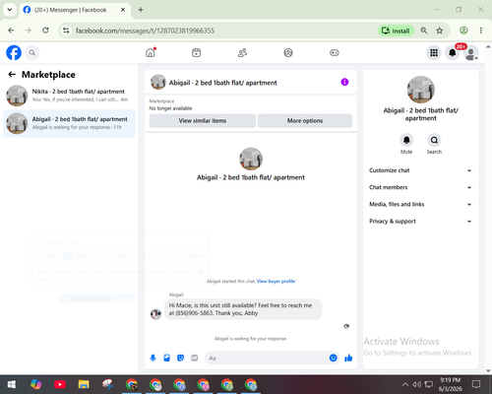Open the Windows notification center icon
The height and width of the screenshot is (394, 492).
(476, 384)
